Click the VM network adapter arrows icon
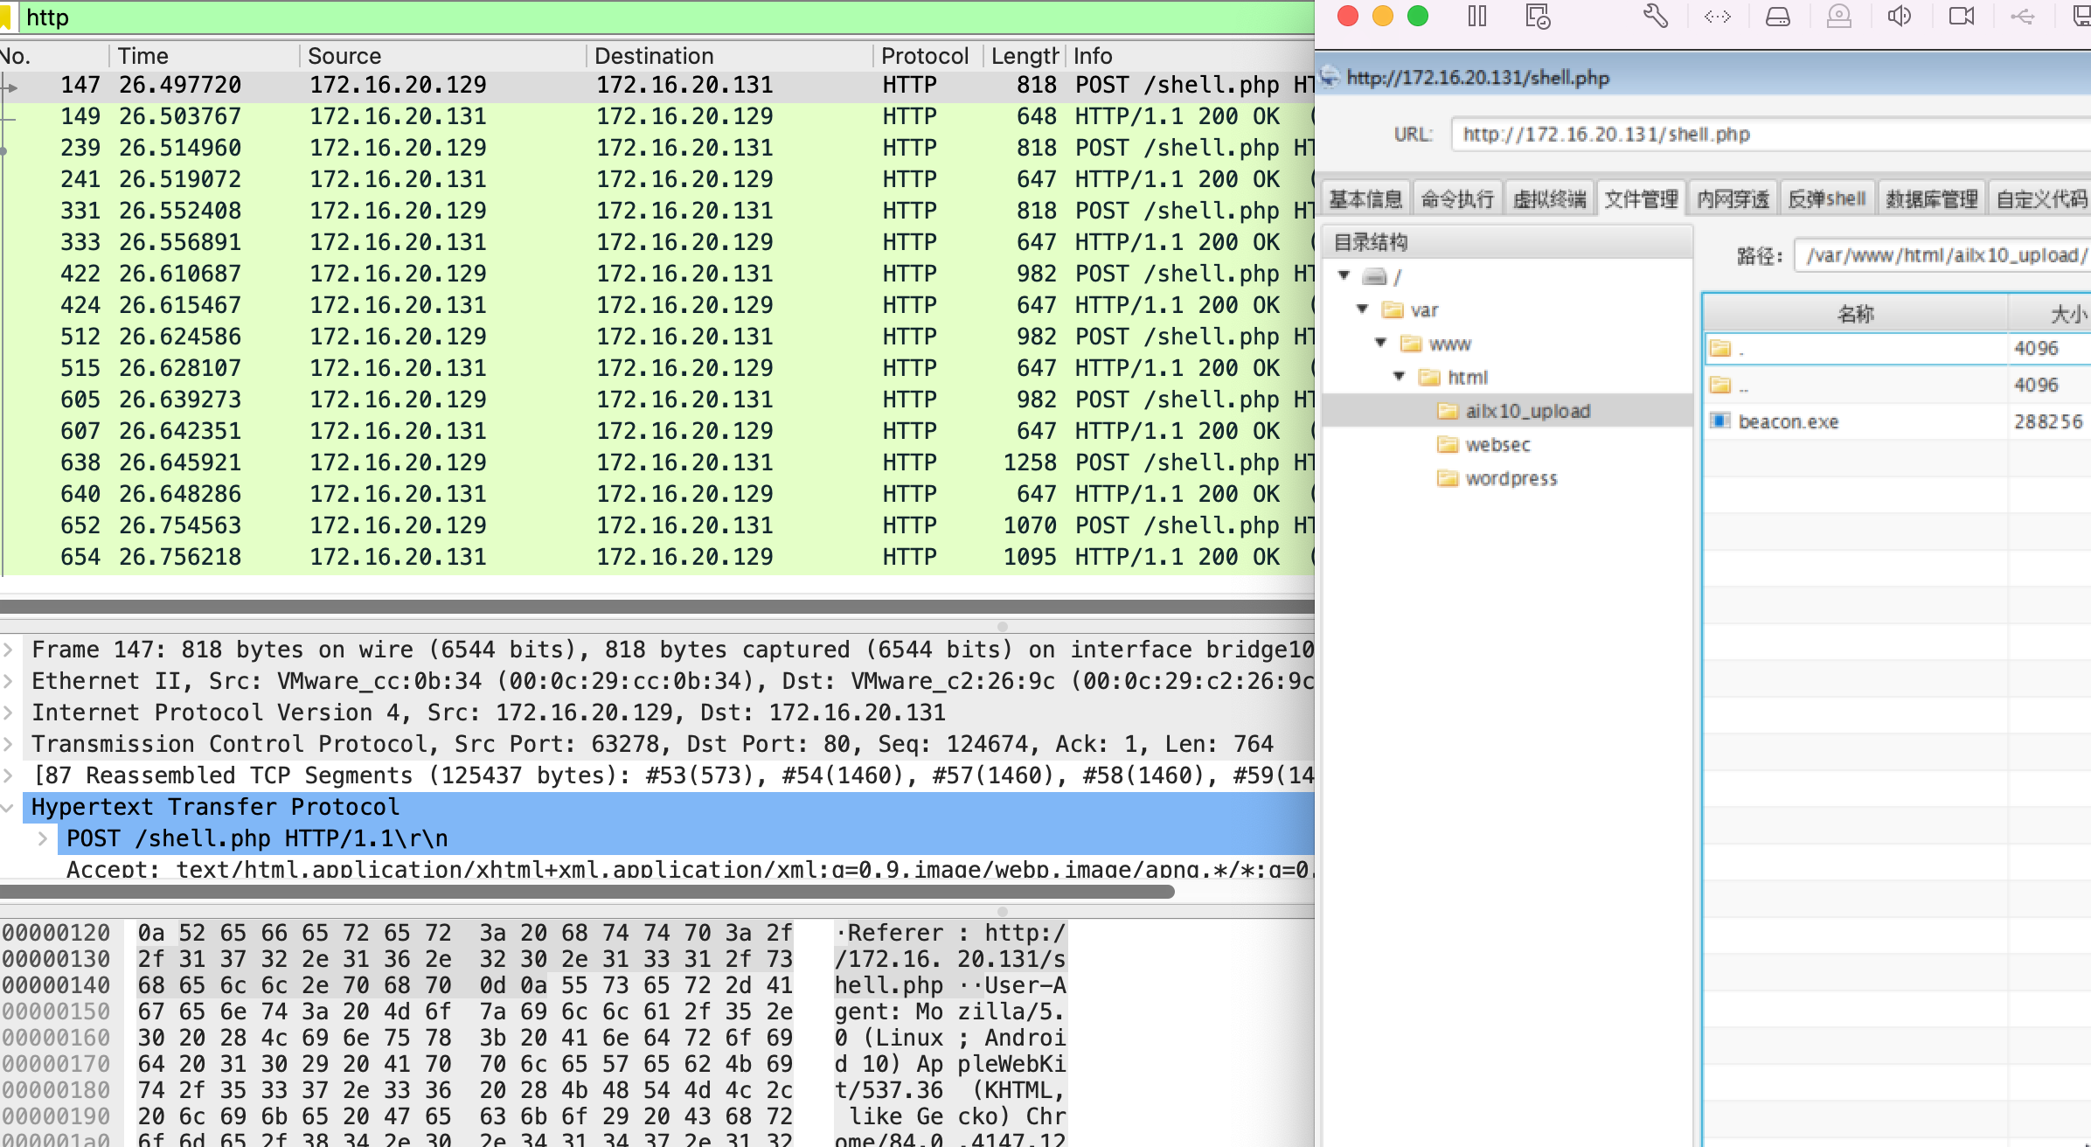This screenshot has width=2091, height=1147. point(1717,17)
